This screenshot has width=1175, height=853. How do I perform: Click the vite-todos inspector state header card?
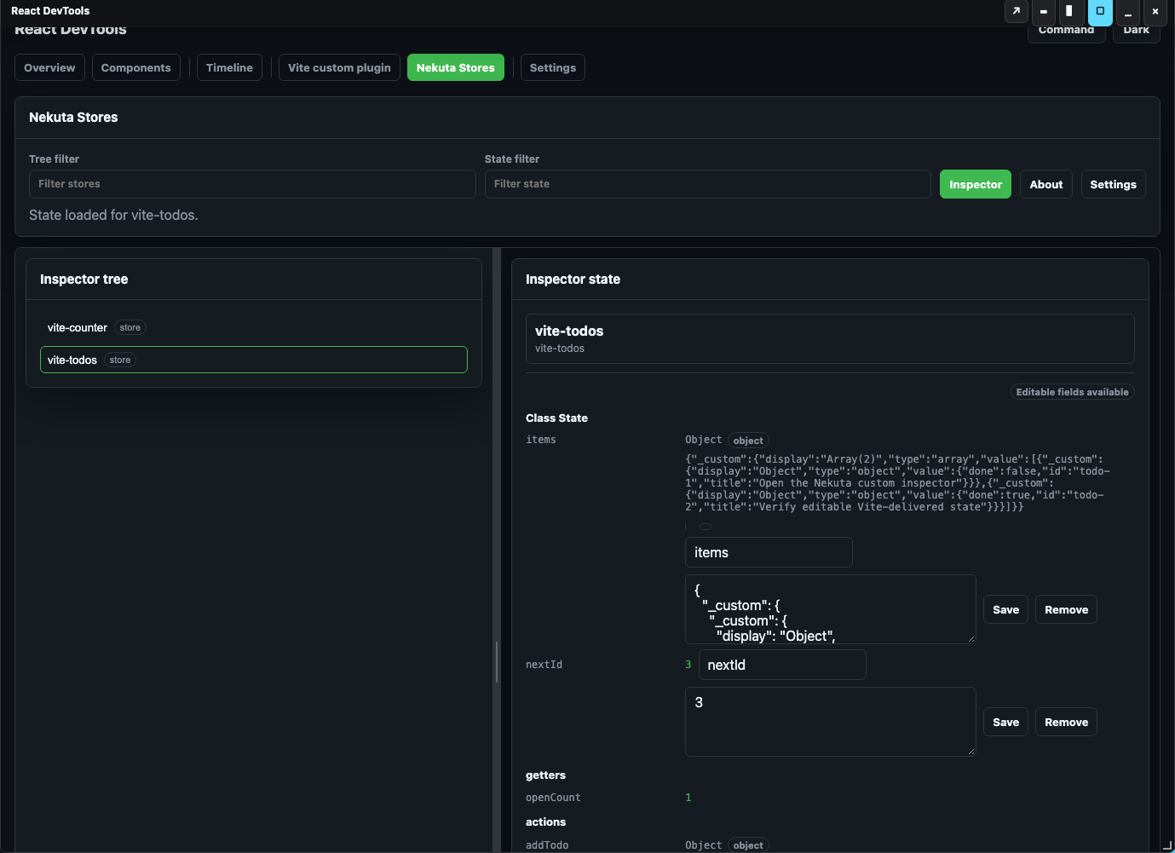(830, 338)
